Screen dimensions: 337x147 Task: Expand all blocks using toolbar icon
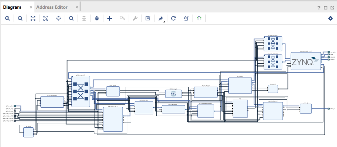[x=97, y=19]
